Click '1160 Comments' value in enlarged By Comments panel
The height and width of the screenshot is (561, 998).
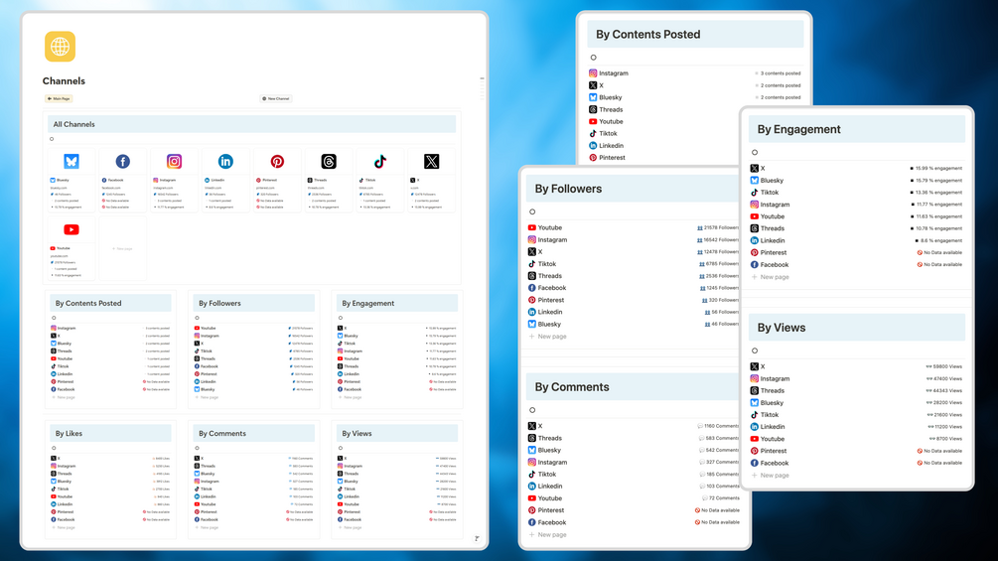click(719, 426)
